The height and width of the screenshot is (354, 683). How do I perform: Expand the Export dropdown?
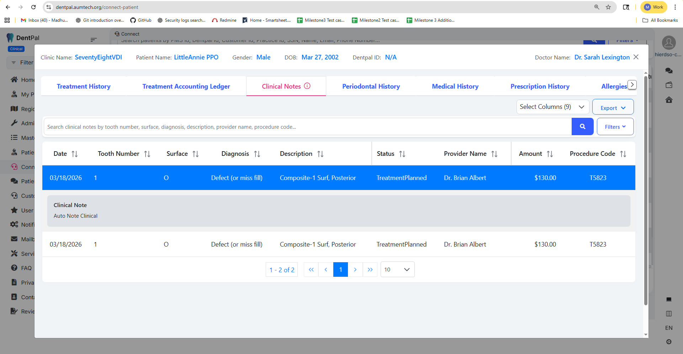coord(613,108)
